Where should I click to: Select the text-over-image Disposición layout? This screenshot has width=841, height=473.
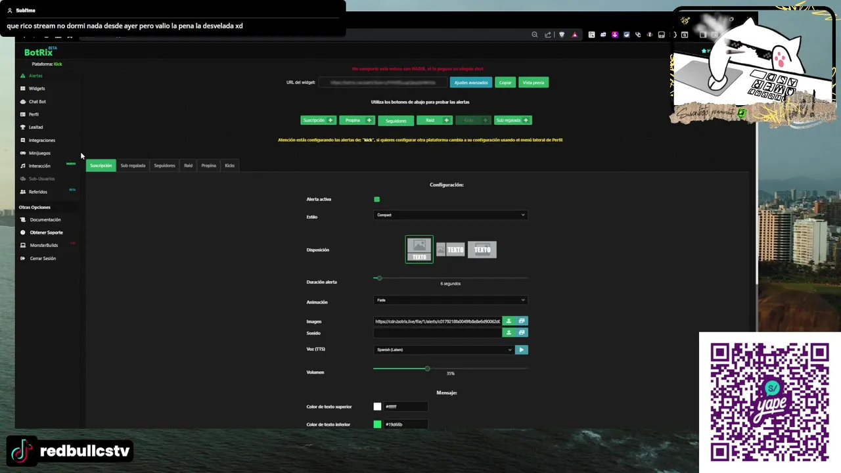(x=482, y=250)
